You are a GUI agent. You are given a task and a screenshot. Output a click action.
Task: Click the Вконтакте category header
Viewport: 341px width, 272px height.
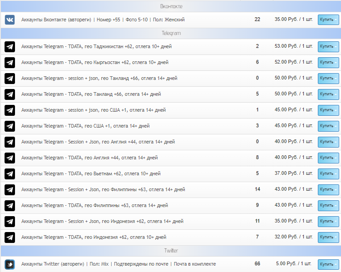(171, 6)
